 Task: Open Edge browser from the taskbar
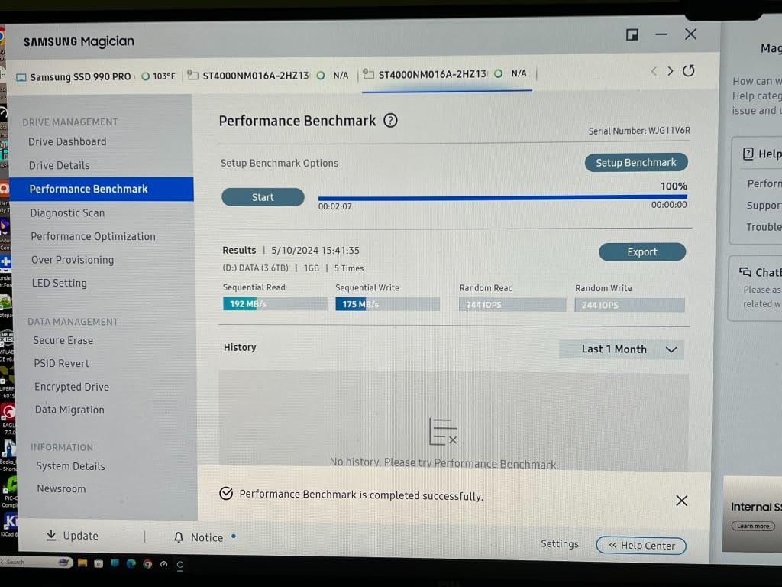coord(131,563)
